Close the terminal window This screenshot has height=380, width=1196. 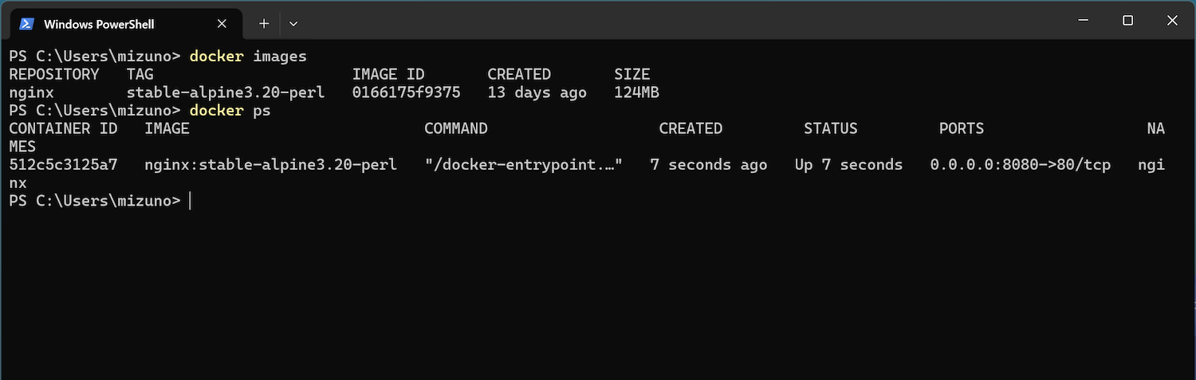click(x=1172, y=21)
